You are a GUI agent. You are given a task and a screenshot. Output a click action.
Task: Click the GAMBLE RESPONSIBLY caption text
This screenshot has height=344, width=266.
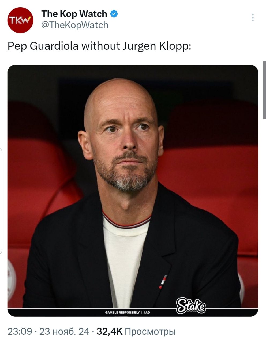(x=122, y=313)
